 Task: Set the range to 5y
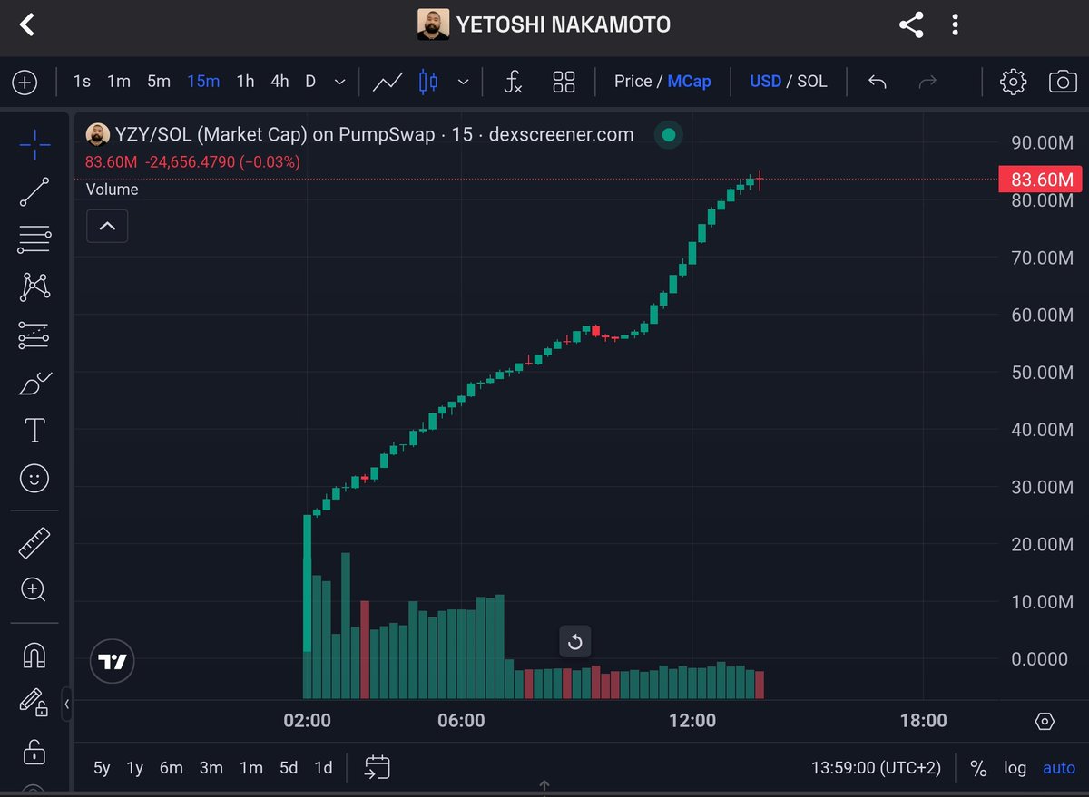tap(102, 768)
